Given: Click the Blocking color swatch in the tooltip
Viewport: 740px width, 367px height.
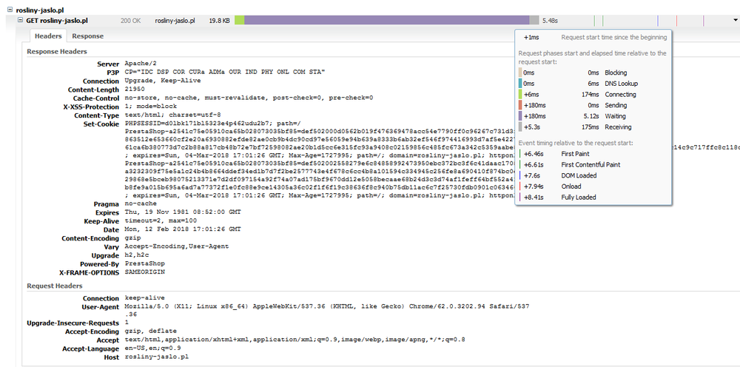Looking at the screenshot, I should tap(520, 73).
